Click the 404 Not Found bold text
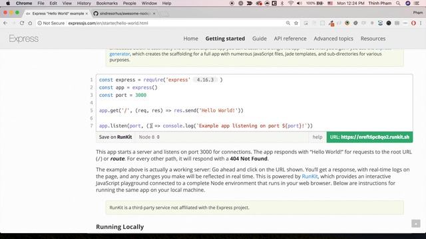Image resolution: width=426 pixels, height=239 pixels. (248, 159)
